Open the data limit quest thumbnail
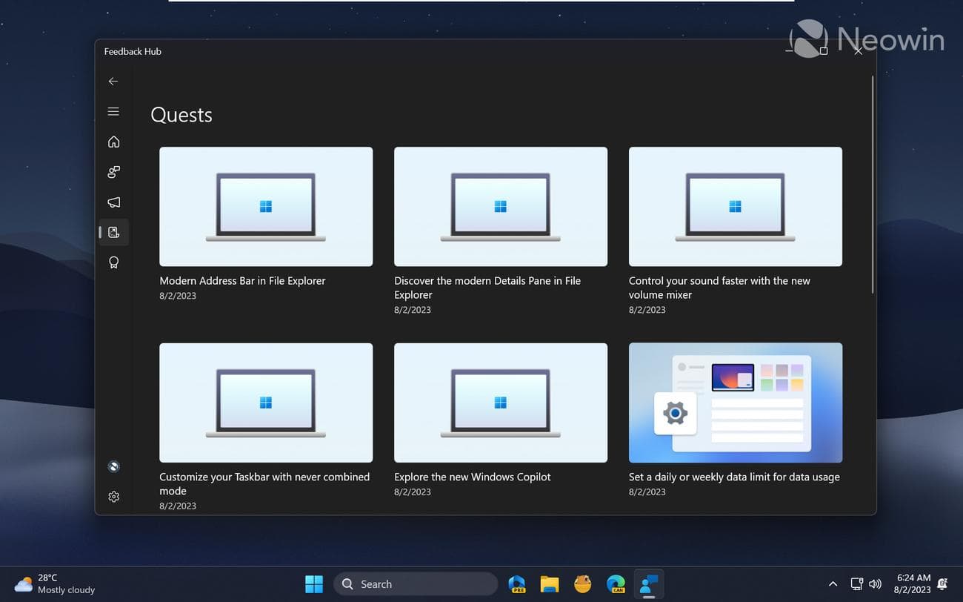 pyautogui.click(x=735, y=403)
